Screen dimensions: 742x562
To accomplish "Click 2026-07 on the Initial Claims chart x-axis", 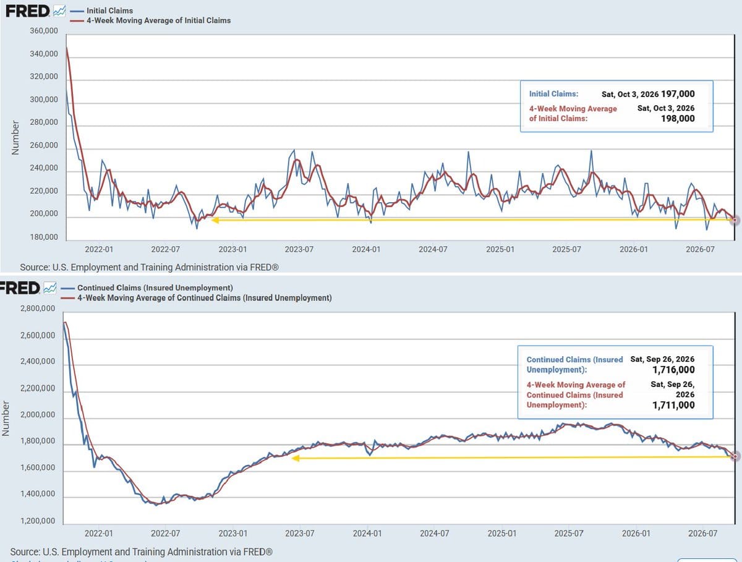I will coord(701,249).
